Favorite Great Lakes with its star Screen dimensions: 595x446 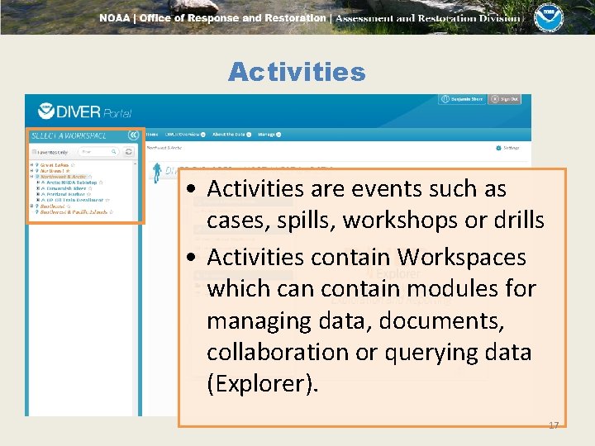[x=73, y=165]
